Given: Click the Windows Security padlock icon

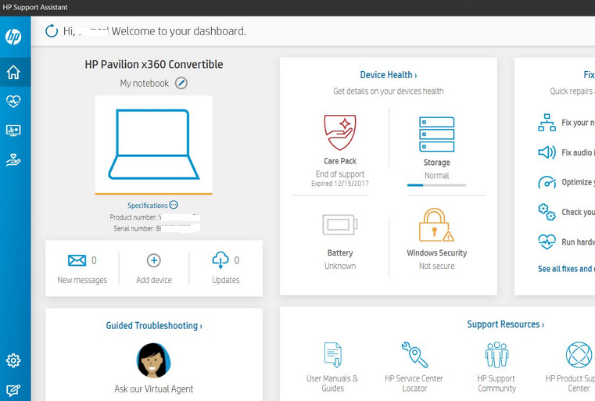Looking at the screenshot, I should [x=436, y=225].
